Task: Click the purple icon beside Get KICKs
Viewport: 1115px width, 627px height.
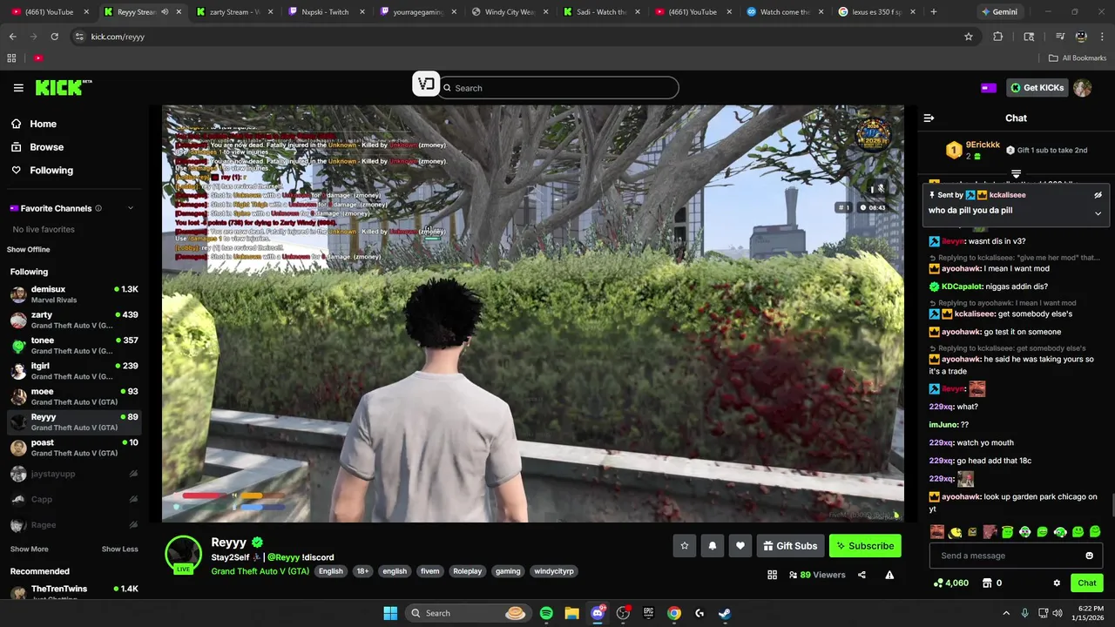Action: pyautogui.click(x=988, y=88)
